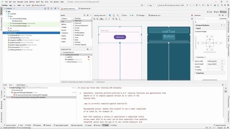Open Terminal tool window

tap(47, 125)
